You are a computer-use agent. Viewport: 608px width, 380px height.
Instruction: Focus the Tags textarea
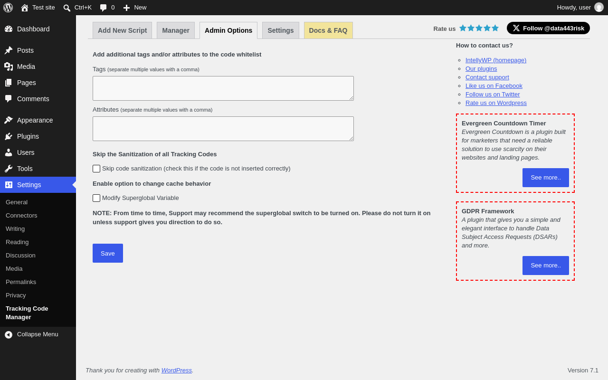[x=223, y=88]
